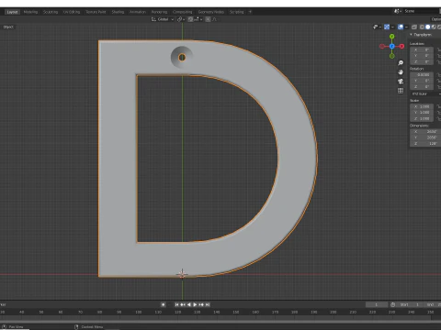441x330 pixels.
Task: Switch to Compositing workspace
Action: point(182,12)
